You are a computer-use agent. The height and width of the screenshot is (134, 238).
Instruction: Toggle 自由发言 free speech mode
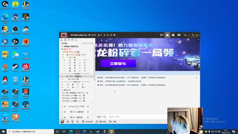(x=87, y=121)
